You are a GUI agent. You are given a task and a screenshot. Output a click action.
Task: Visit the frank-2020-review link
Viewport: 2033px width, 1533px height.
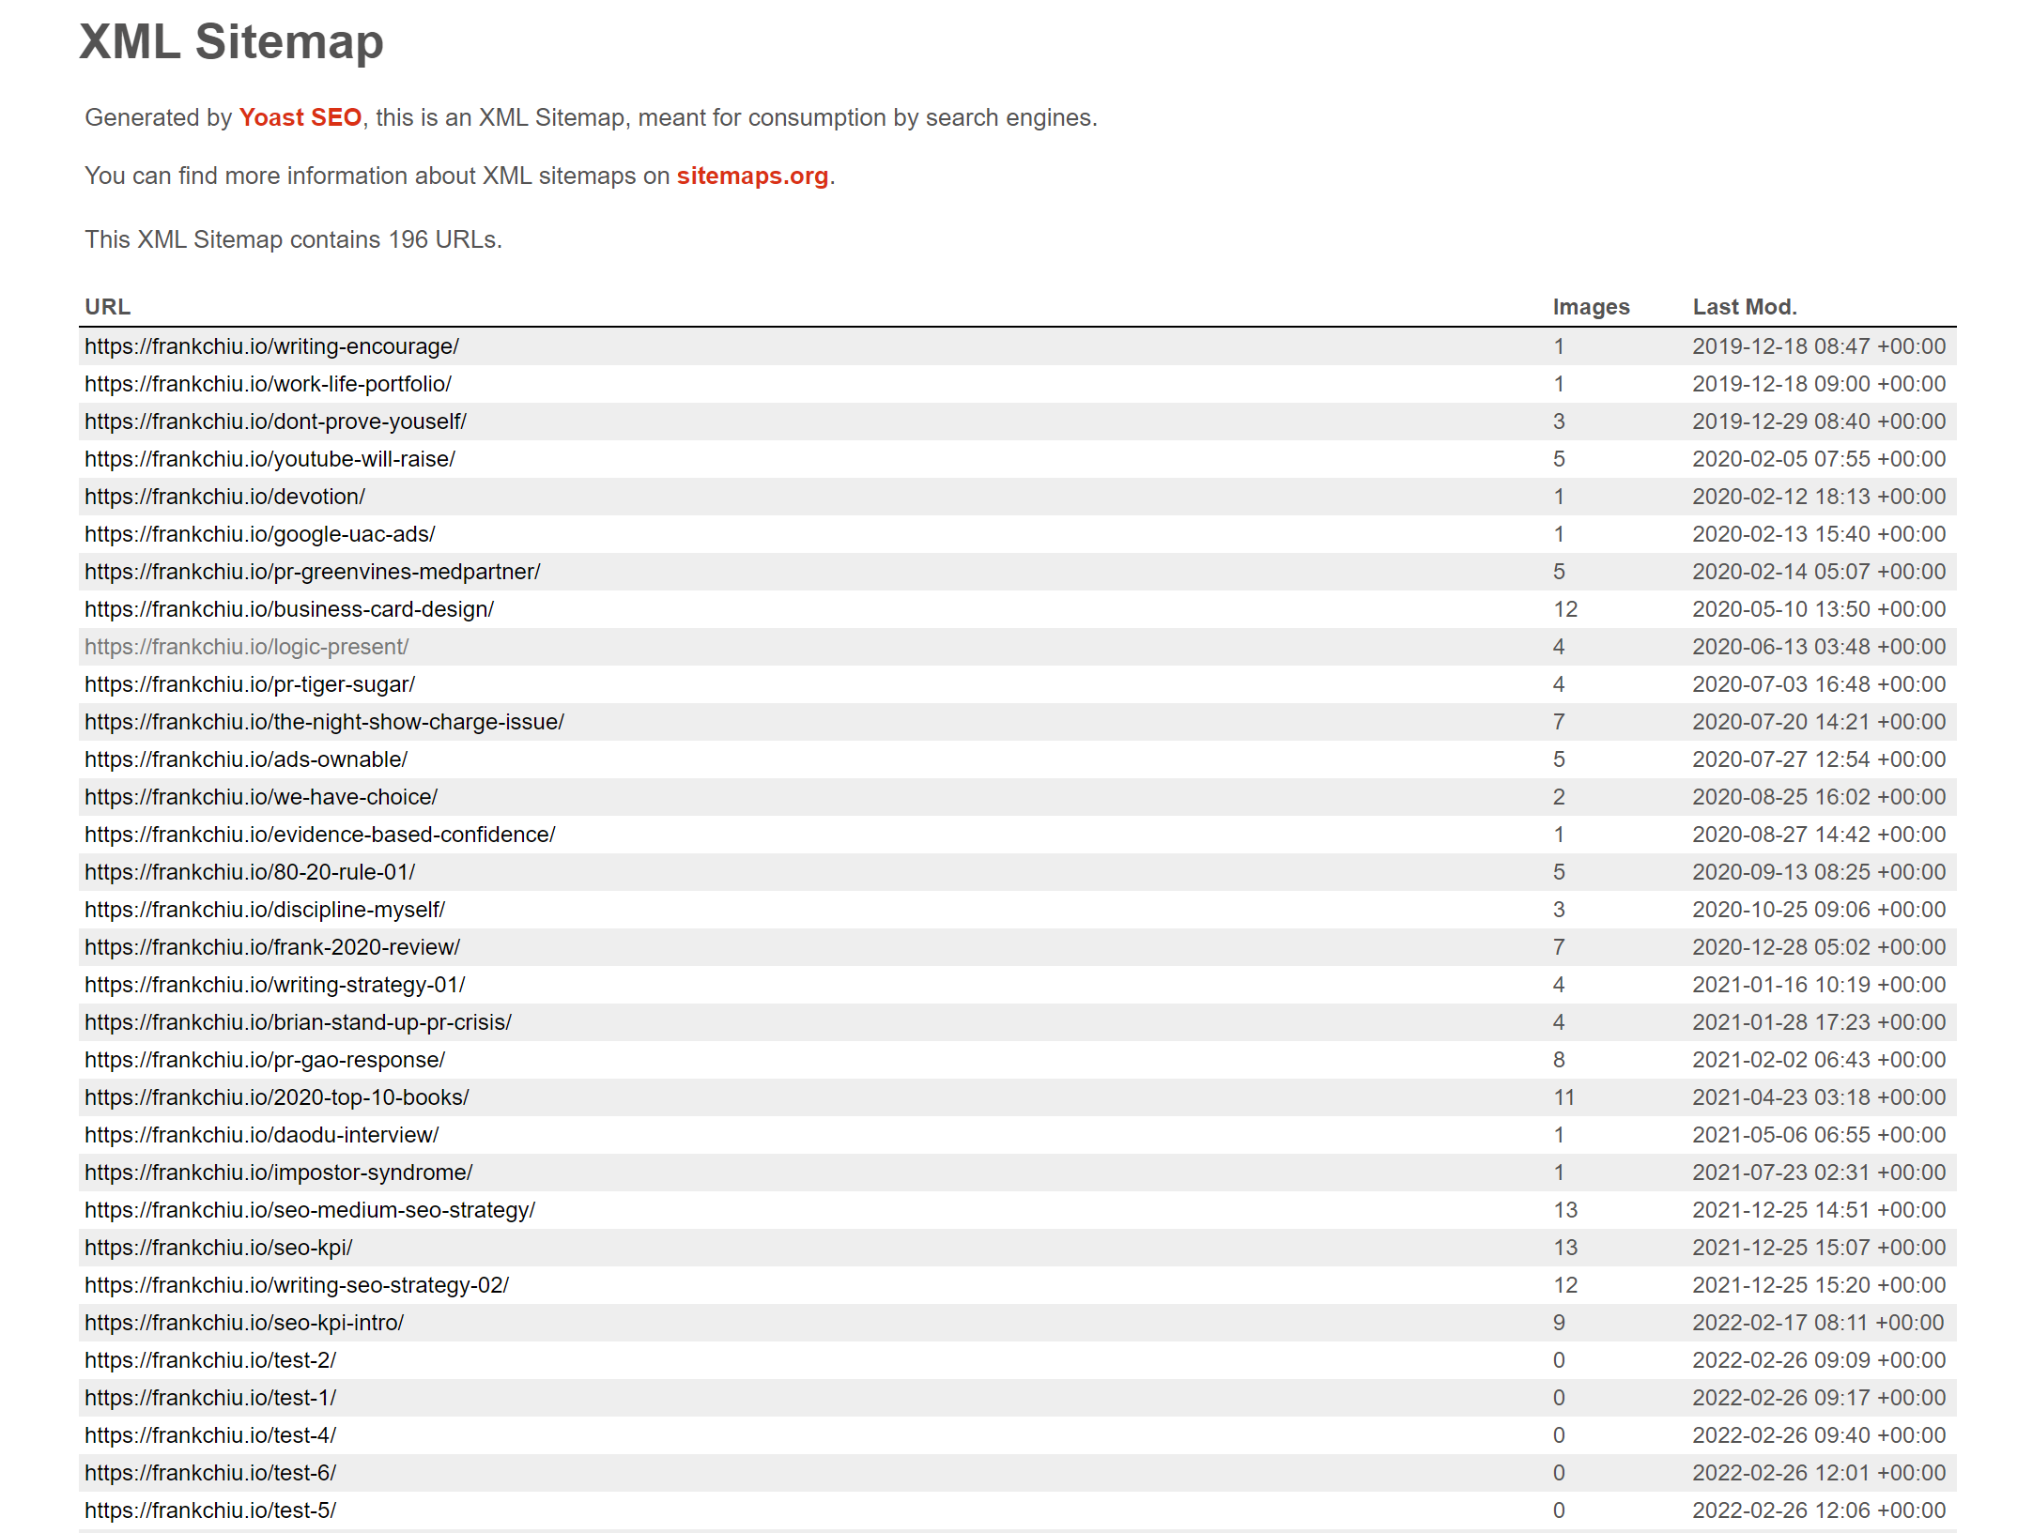tap(272, 947)
